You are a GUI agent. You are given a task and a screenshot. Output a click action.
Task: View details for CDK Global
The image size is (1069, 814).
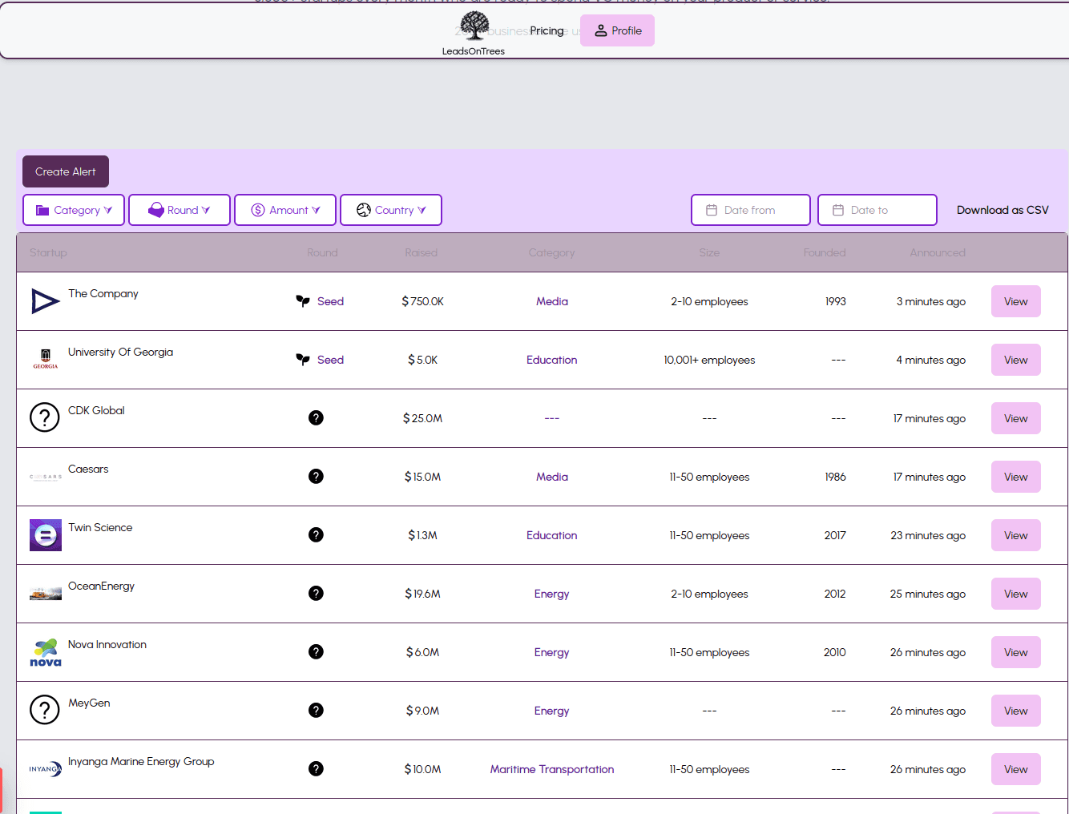pos(1016,418)
